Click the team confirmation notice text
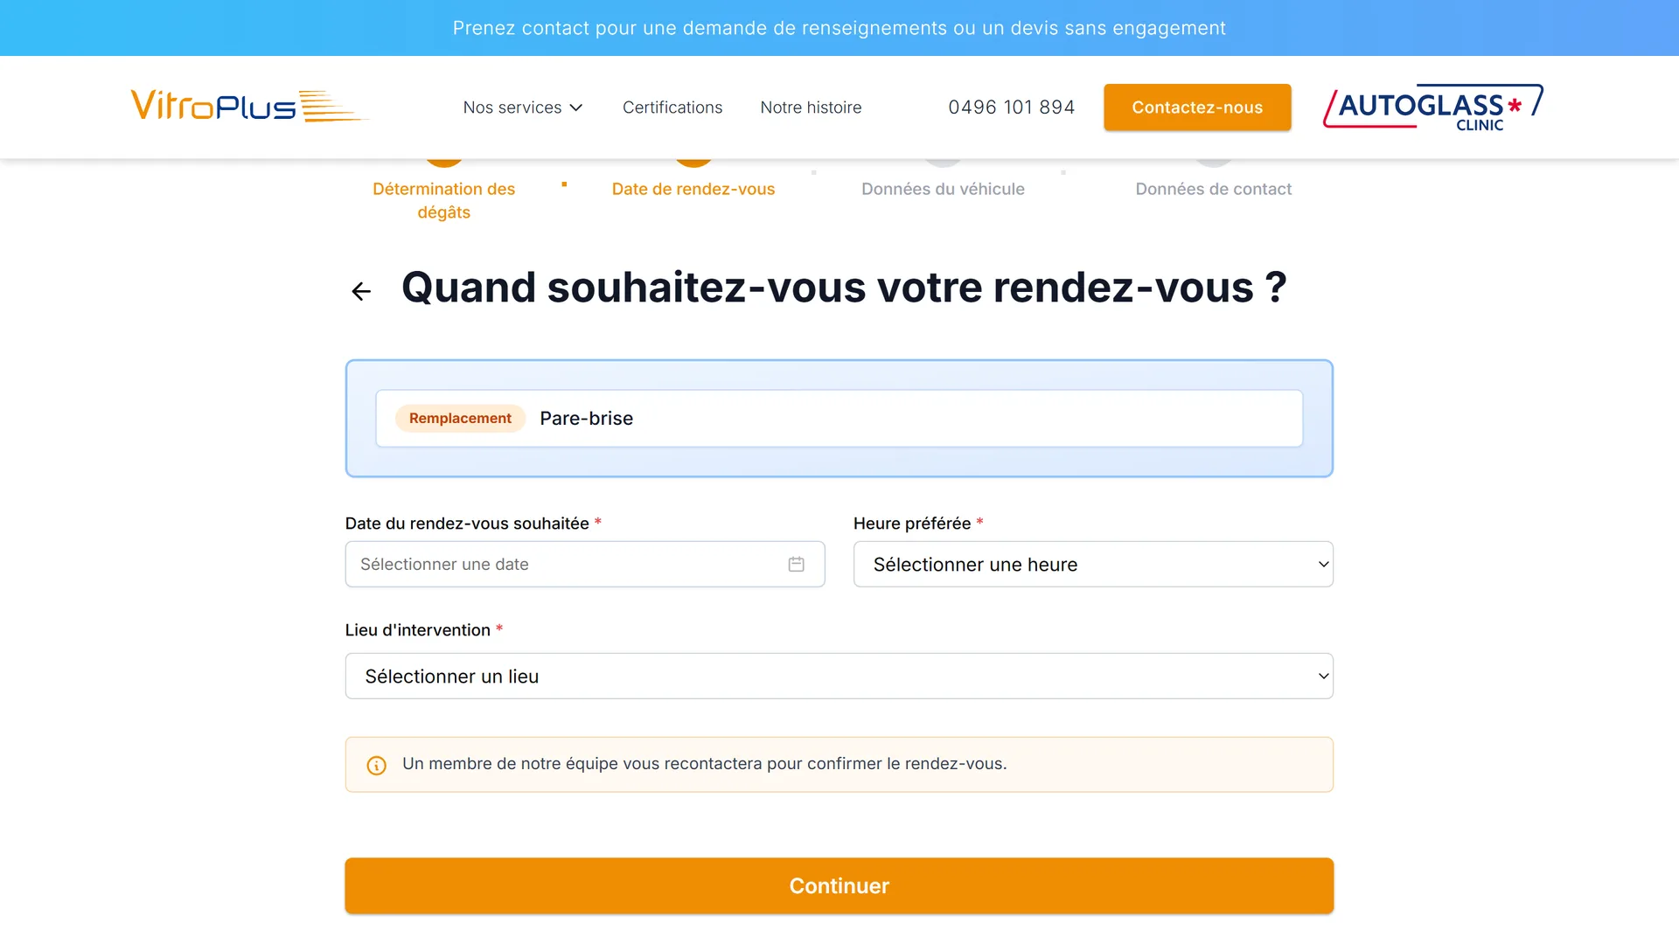 click(x=705, y=764)
